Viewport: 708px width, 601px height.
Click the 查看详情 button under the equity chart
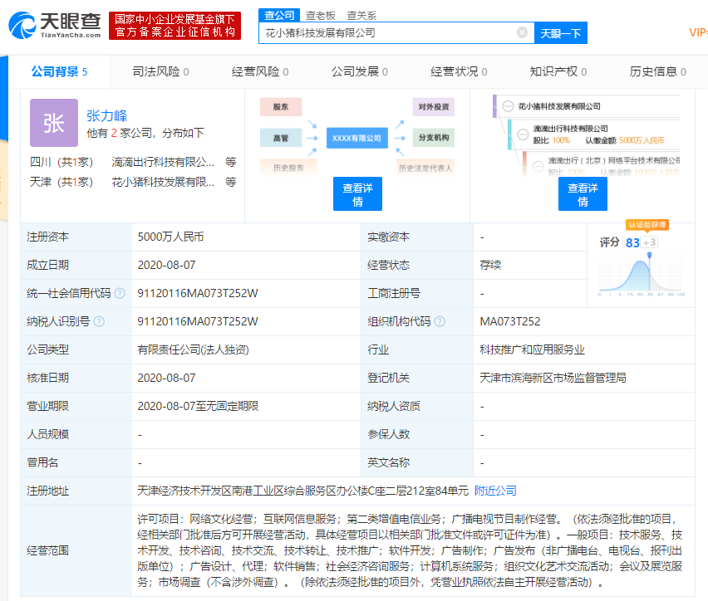[356, 193]
